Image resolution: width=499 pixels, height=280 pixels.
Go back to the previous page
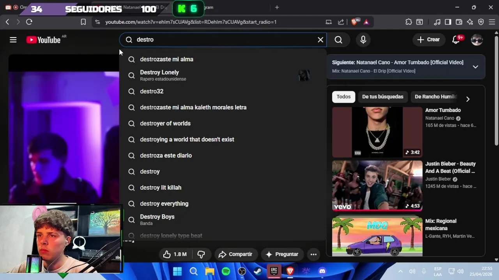tap(7, 22)
